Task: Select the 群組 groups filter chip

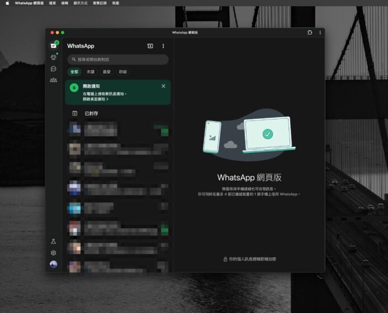Action: click(x=122, y=72)
